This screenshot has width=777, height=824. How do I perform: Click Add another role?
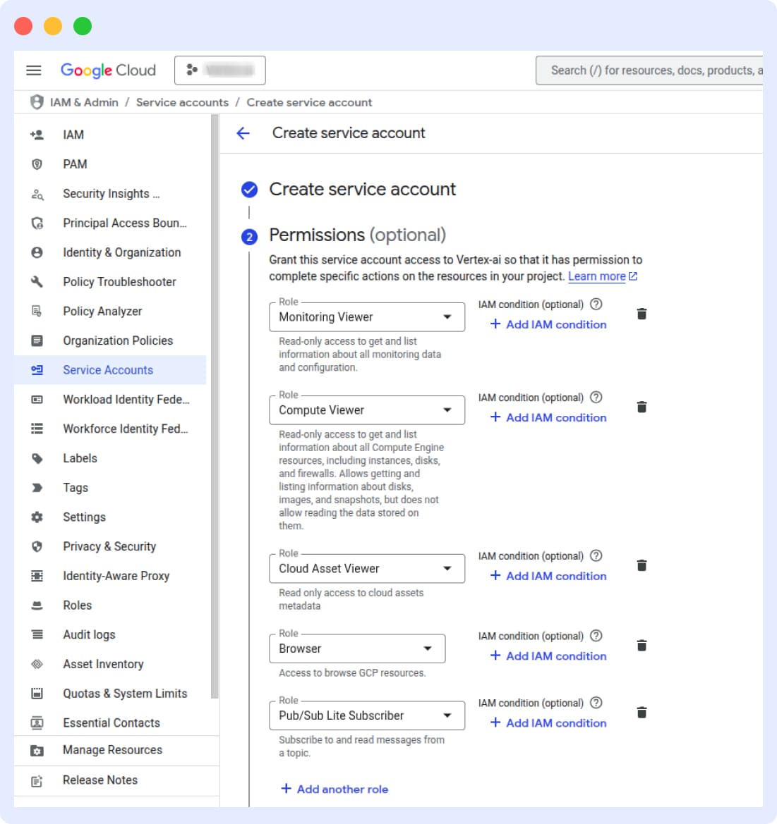point(335,789)
